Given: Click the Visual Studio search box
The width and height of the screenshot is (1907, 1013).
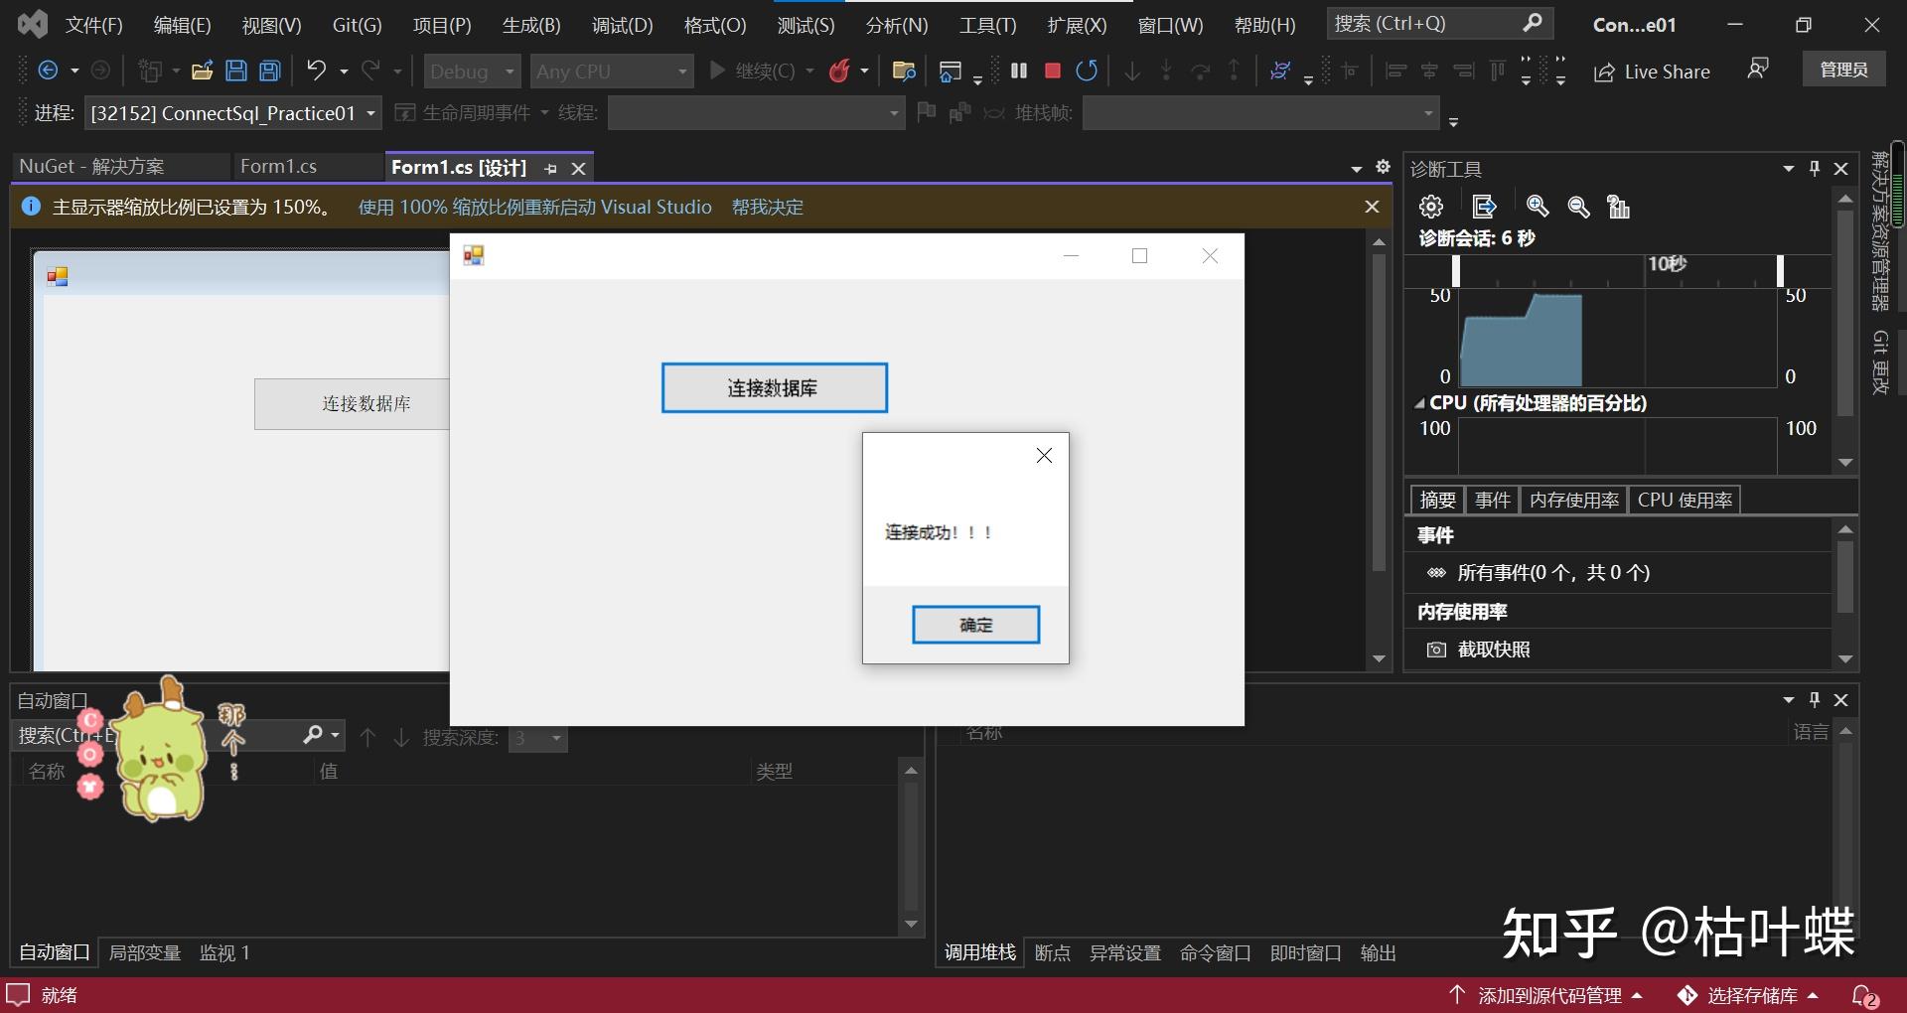Looking at the screenshot, I should pyautogui.click(x=1439, y=23).
